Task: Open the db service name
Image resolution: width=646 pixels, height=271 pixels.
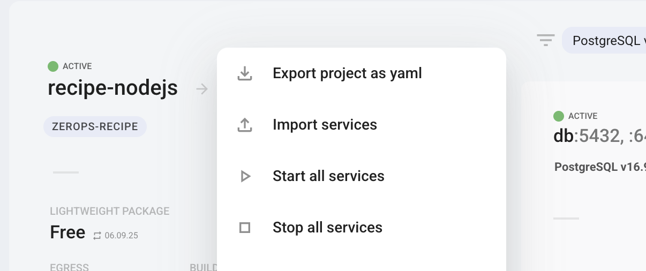Action: (x=563, y=137)
